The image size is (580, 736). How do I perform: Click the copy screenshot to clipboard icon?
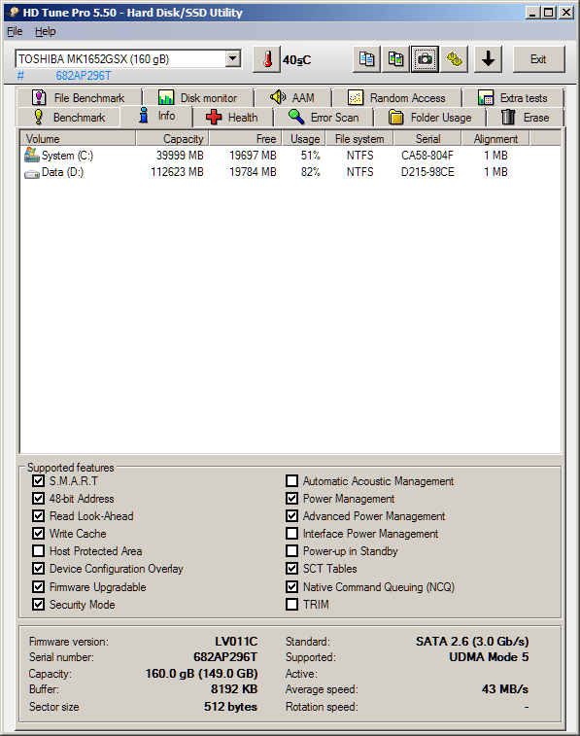pos(395,59)
